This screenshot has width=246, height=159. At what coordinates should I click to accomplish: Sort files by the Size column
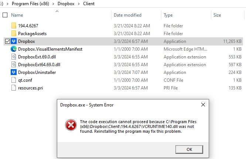click(x=217, y=15)
